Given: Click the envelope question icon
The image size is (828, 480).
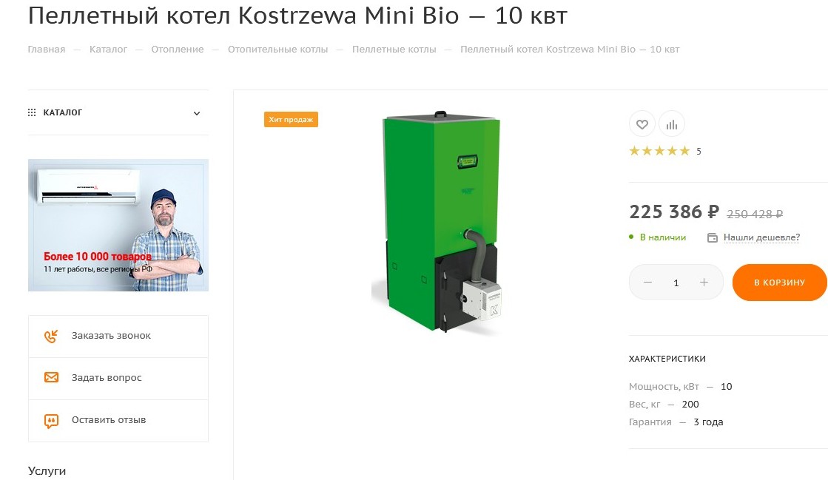Looking at the screenshot, I should coord(51,378).
